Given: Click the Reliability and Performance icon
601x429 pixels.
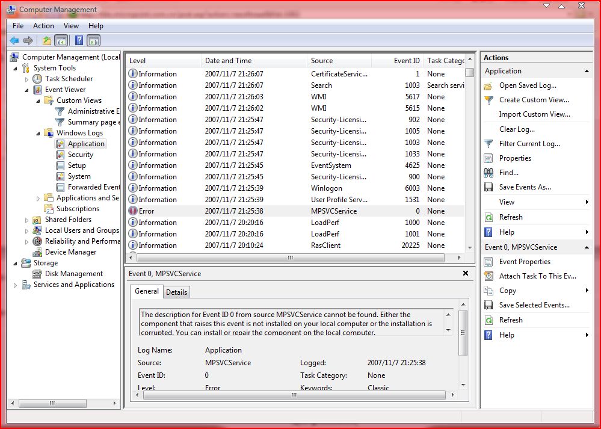Looking at the screenshot, I should (37, 241).
